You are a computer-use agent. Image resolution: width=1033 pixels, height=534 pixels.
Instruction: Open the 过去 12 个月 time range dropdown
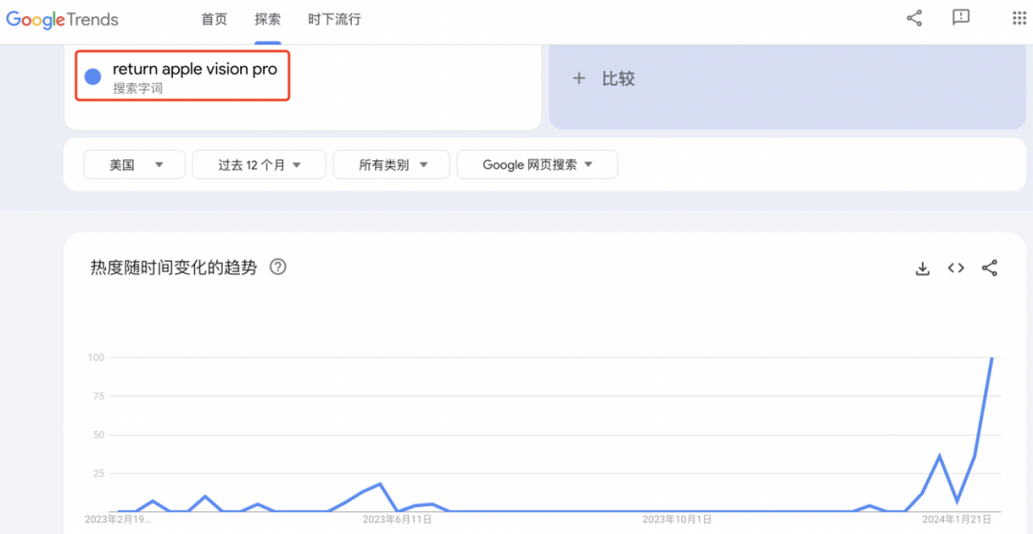point(259,164)
